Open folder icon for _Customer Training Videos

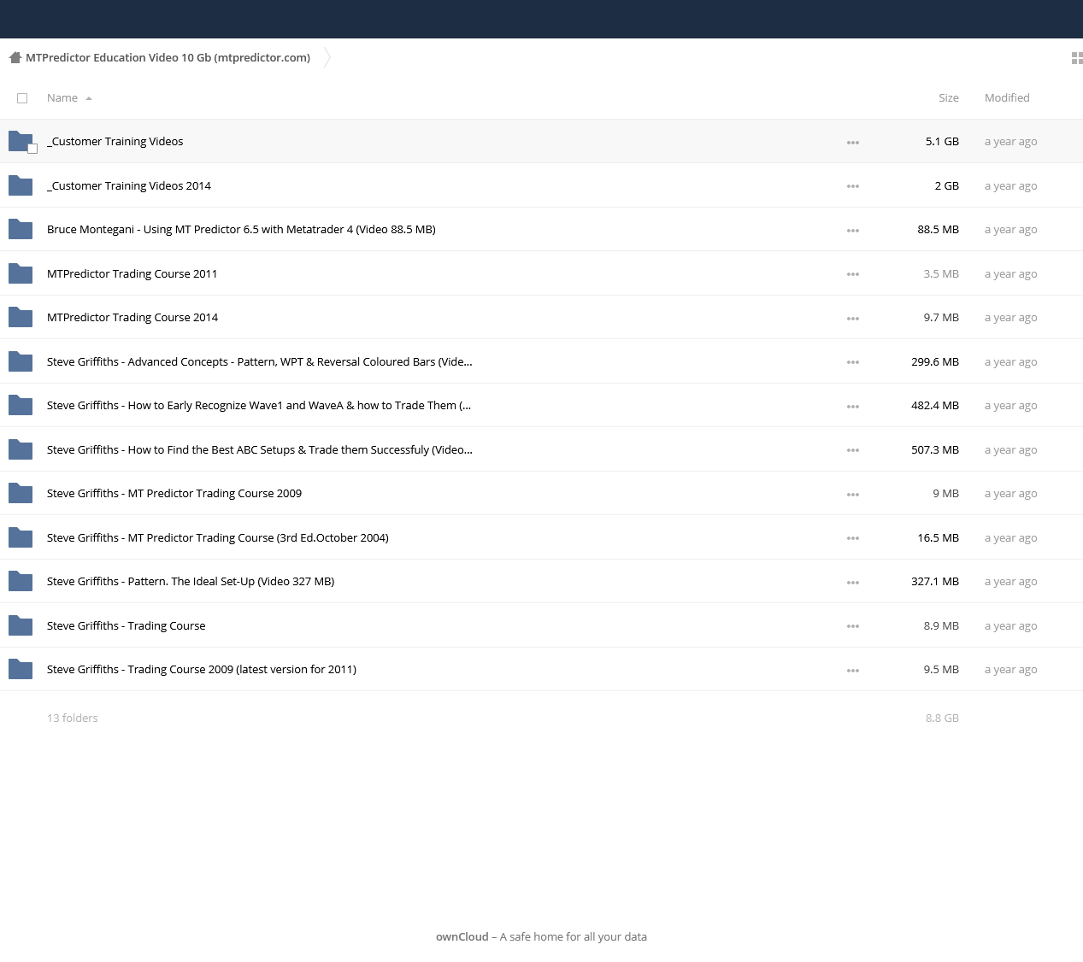pos(21,141)
